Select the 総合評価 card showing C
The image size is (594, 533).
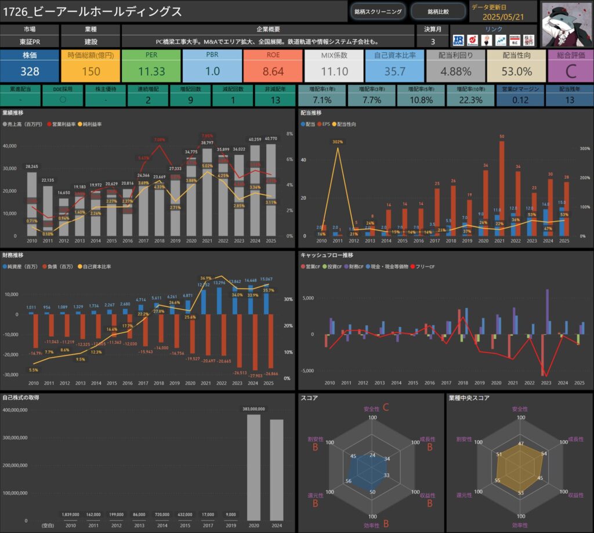pyautogui.click(x=571, y=66)
